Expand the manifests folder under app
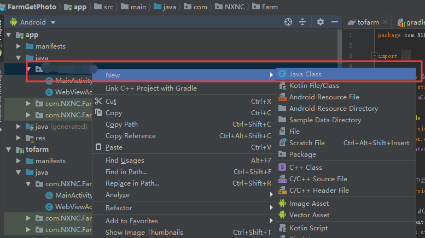425x238 pixels. [19, 46]
